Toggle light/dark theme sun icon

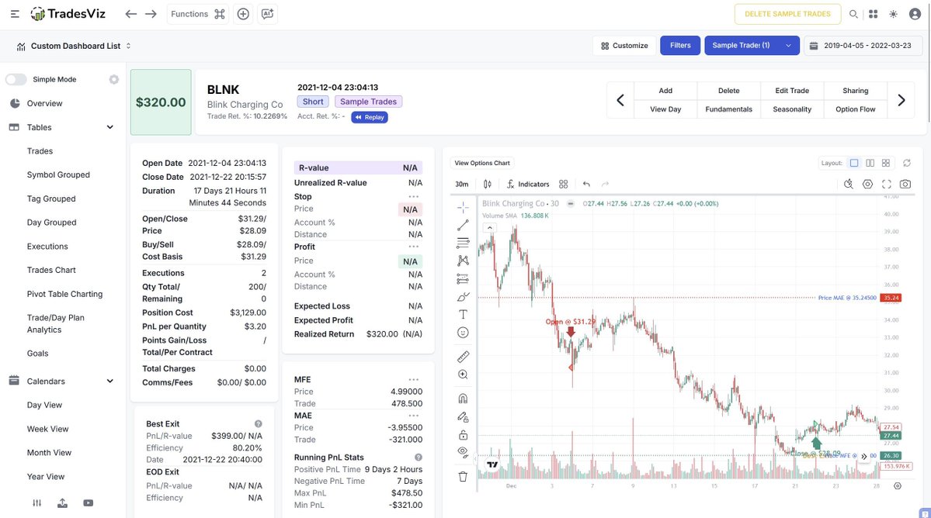click(x=893, y=14)
